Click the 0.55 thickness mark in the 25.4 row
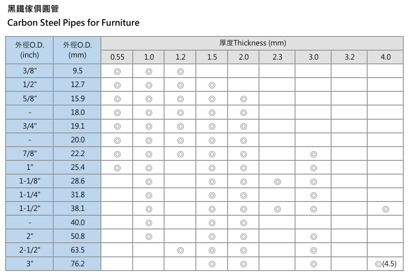Viewport: 411px width, 280px height. click(117, 168)
